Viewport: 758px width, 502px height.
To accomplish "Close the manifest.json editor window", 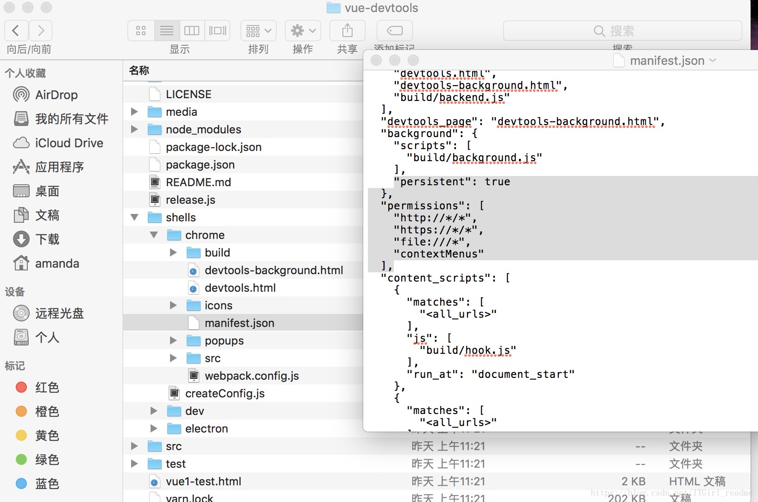I will [x=376, y=60].
